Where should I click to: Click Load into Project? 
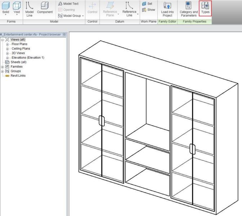[167, 9]
